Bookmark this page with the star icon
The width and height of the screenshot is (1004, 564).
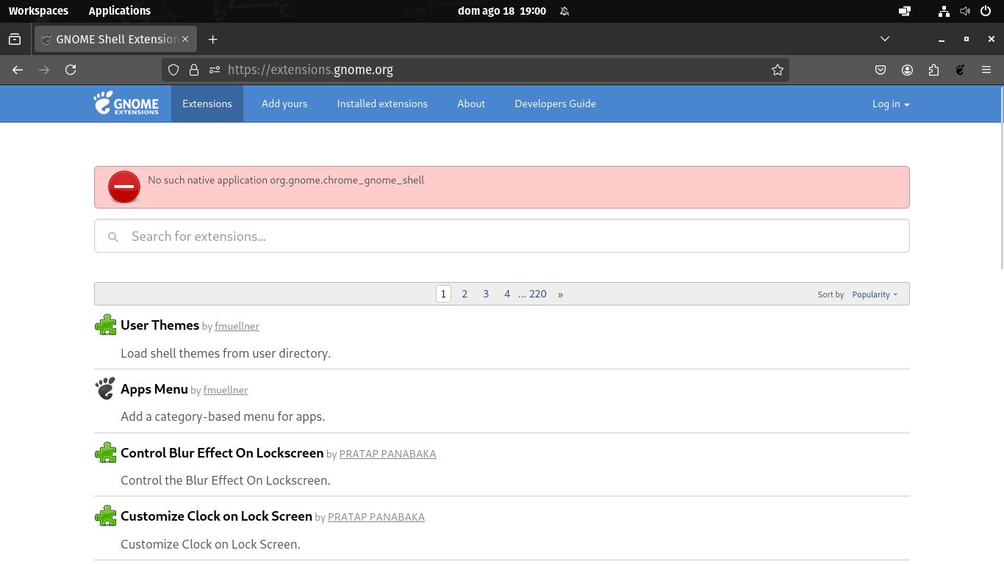point(777,70)
